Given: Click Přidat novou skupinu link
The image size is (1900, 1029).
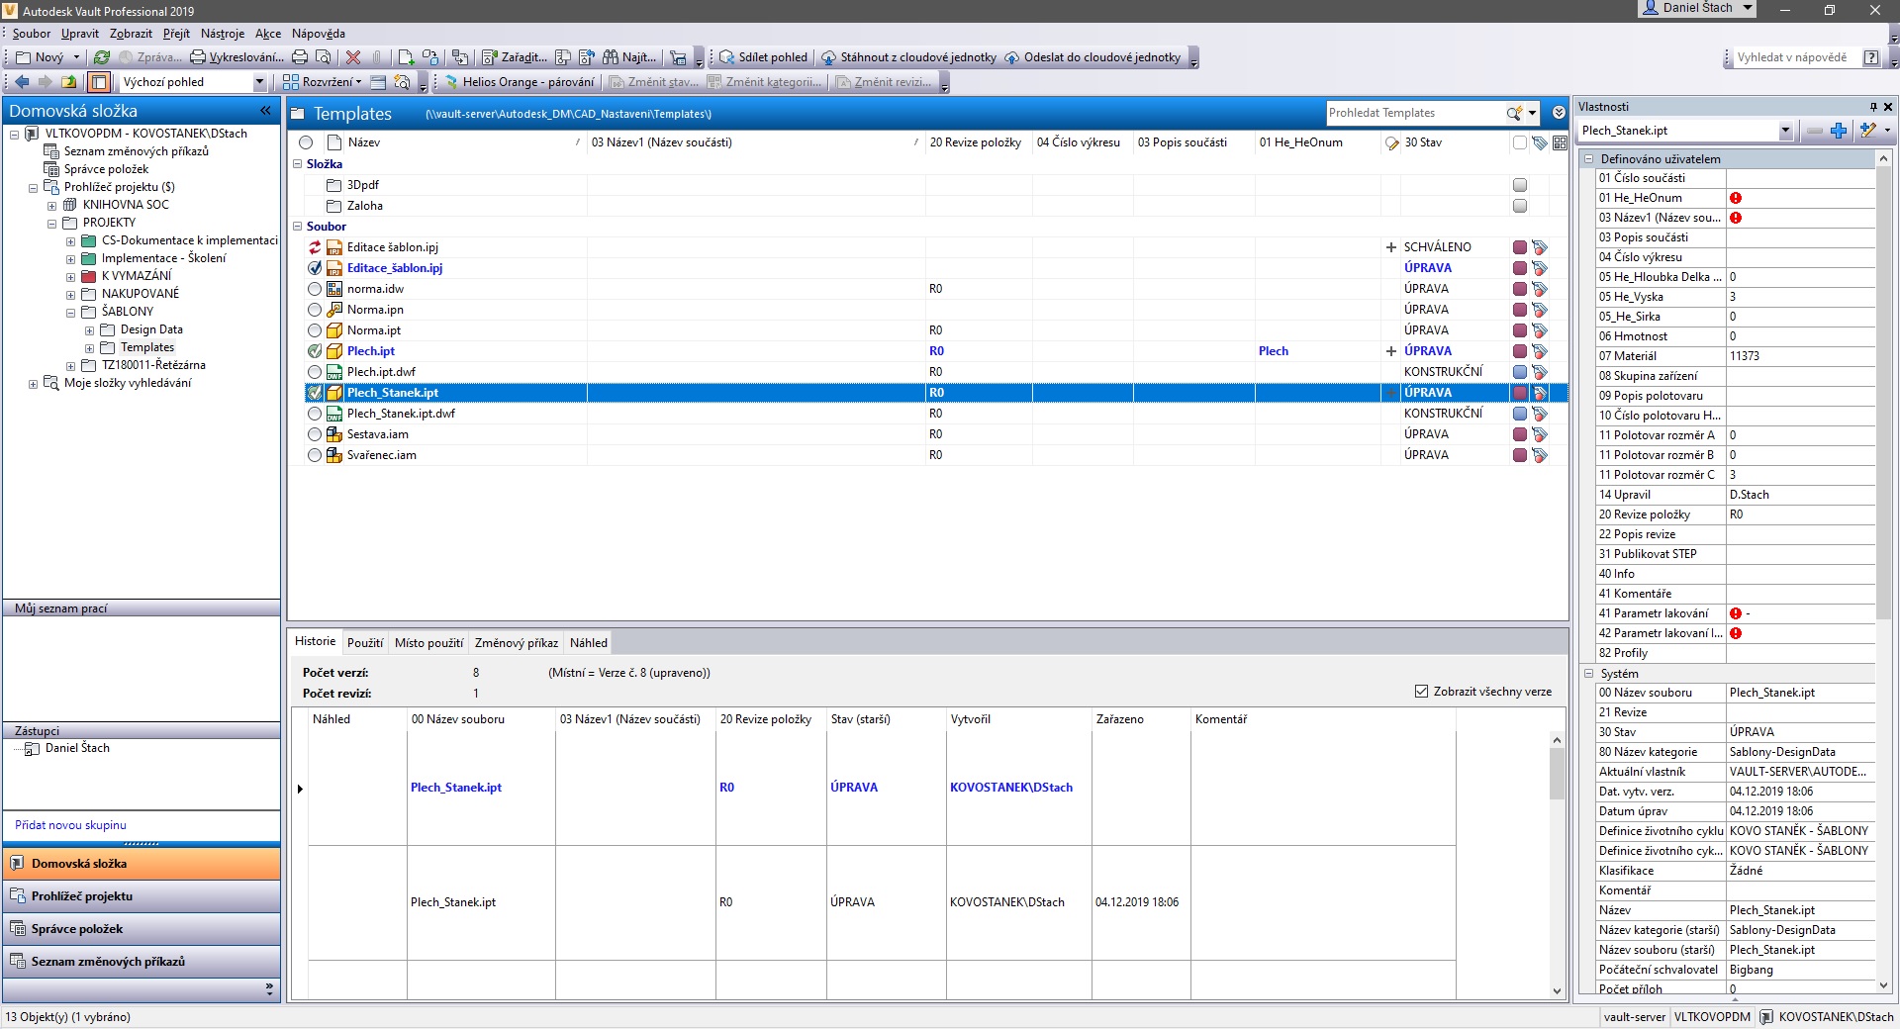Looking at the screenshot, I should [x=70, y=825].
